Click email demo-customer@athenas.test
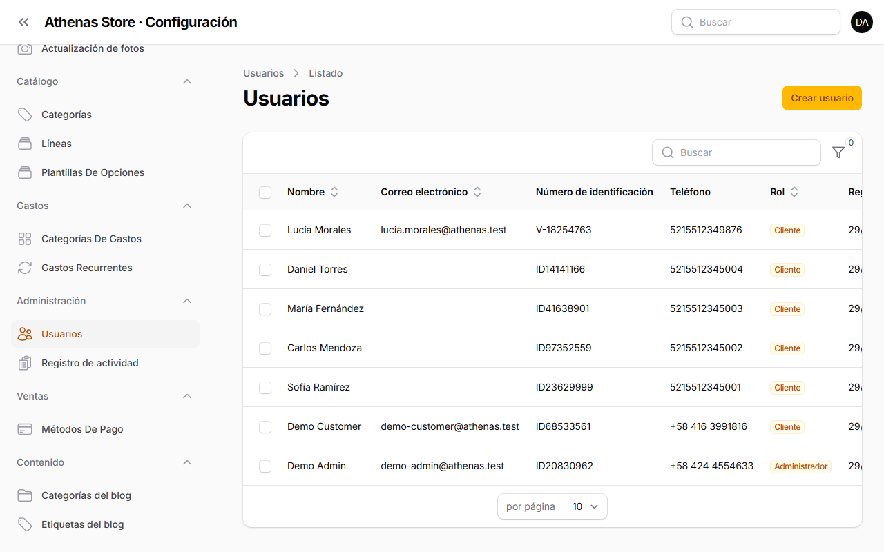The width and height of the screenshot is (884, 552). point(450,426)
